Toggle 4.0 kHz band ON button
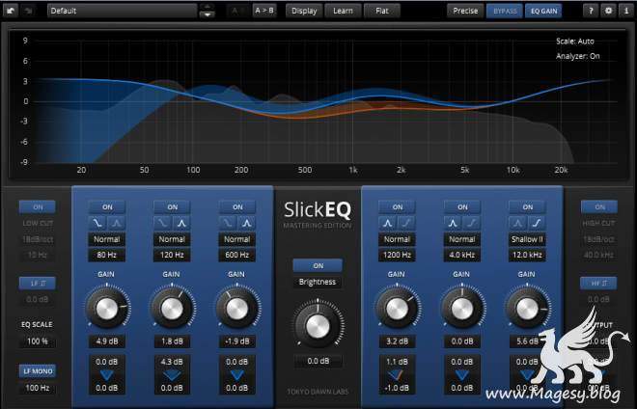Viewport: 637px width, 409px height. [x=462, y=206]
